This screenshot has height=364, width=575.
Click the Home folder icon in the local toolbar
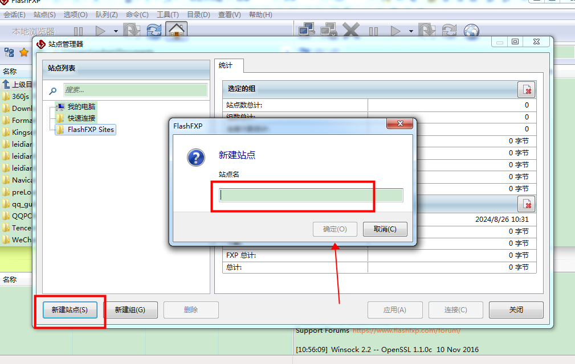[x=176, y=31]
